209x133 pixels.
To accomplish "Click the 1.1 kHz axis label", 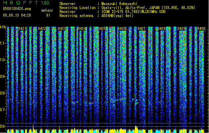I will click(x=3, y=43).
